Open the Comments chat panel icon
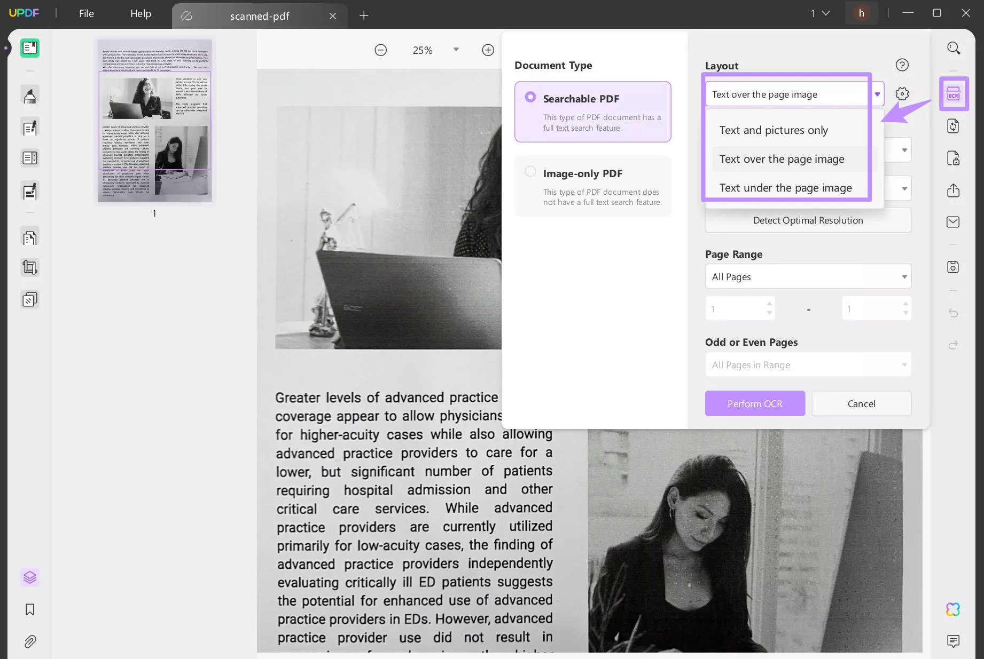Image resolution: width=984 pixels, height=659 pixels. coord(954,641)
